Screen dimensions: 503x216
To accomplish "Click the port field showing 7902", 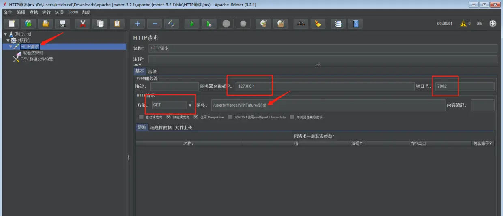I will coord(465,86).
